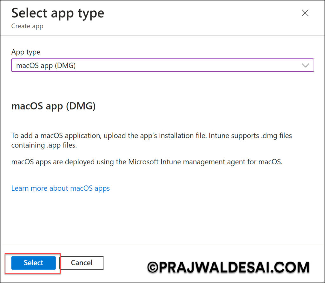325x283 pixels.
Task: Close the Select app type panel
Action: click(x=305, y=13)
